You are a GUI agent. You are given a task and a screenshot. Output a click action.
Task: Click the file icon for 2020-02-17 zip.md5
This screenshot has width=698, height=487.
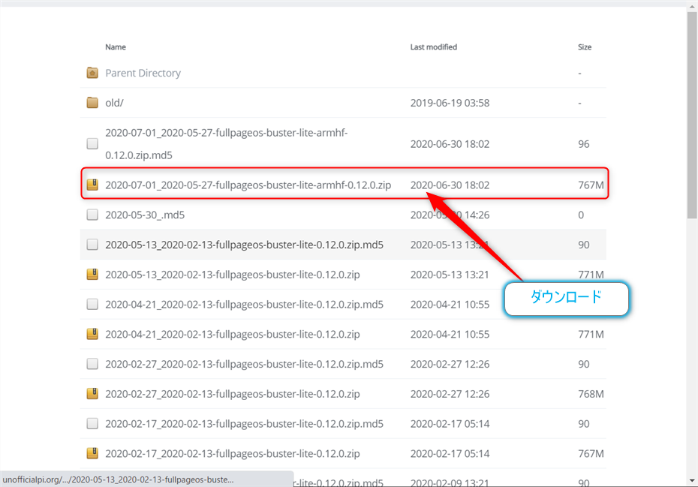pos(92,423)
